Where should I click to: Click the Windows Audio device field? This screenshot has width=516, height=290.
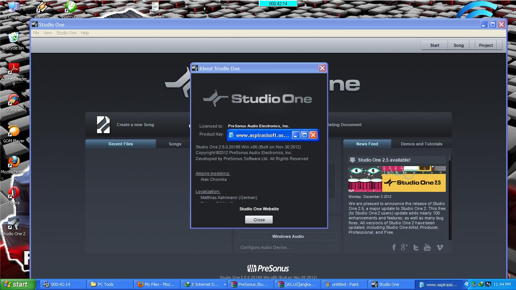coord(288,236)
